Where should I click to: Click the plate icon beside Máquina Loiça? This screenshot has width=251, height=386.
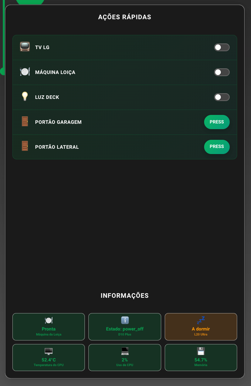pyautogui.click(x=25, y=72)
